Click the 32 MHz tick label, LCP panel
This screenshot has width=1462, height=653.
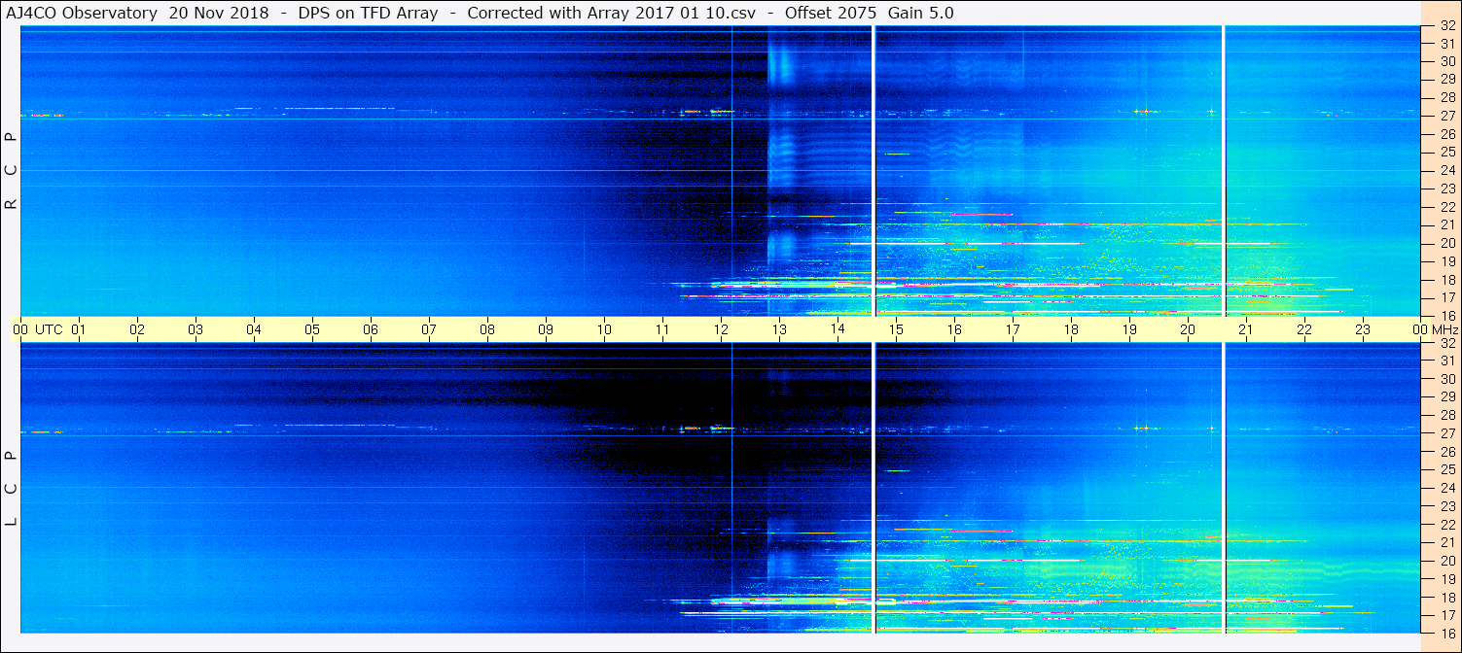(x=1446, y=343)
